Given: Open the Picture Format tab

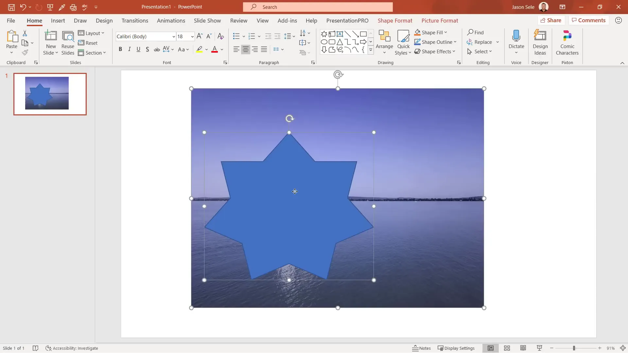Looking at the screenshot, I should point(440,21).
